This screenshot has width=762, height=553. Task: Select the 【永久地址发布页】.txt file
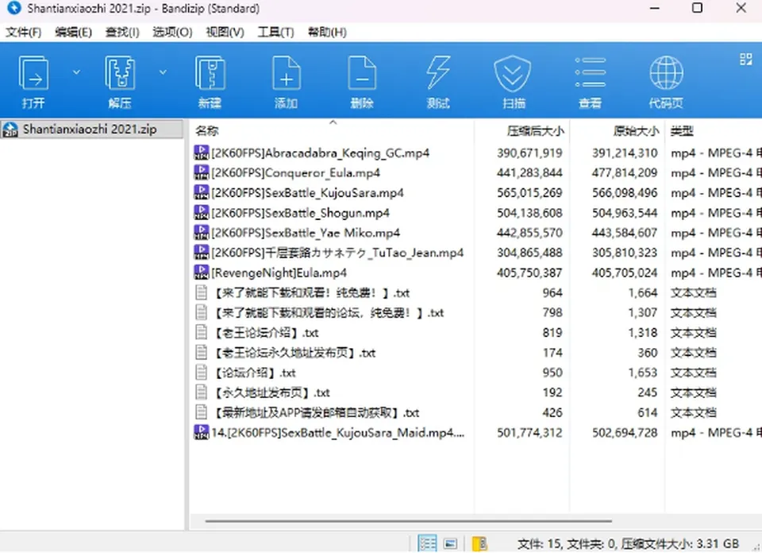pyautogui.click(x=271, y=393)
